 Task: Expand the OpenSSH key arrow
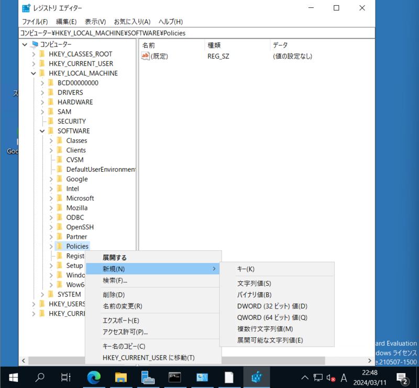51,227
